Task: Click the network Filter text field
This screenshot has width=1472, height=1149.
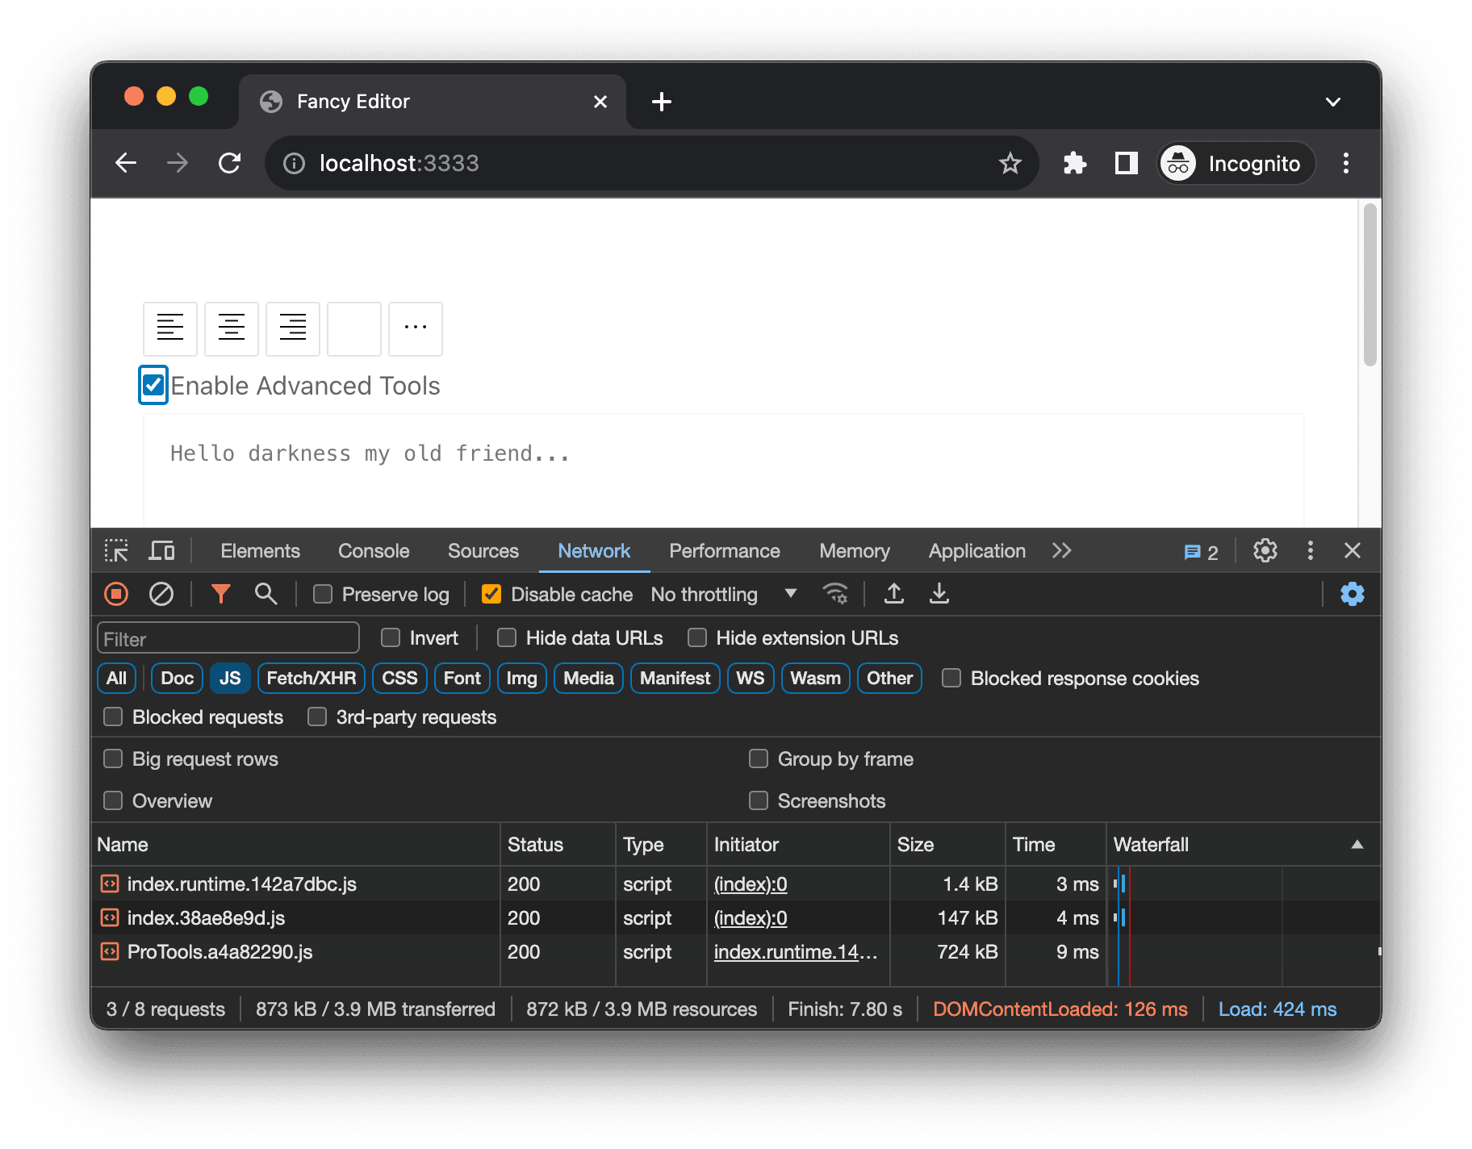Action: click(x=228, y=639)
